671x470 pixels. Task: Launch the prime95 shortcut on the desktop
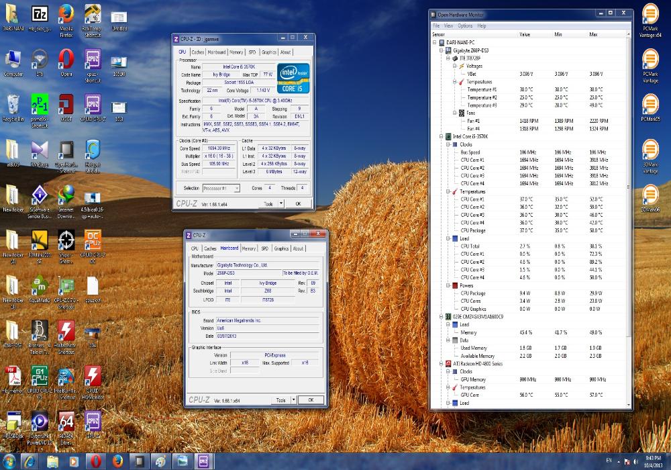point(40,110)
